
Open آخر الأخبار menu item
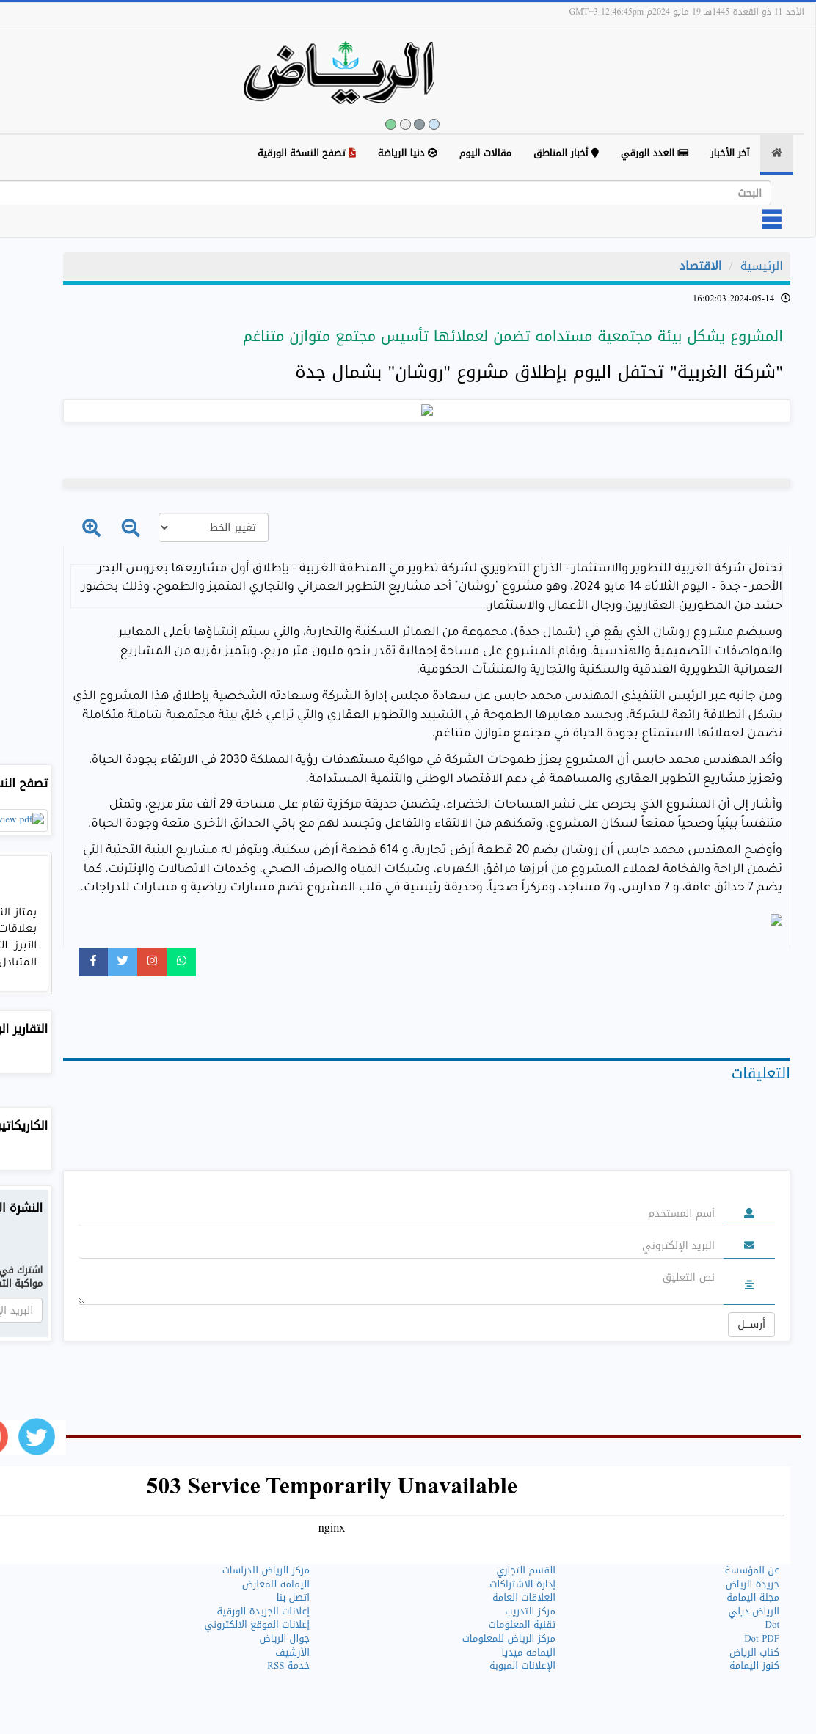pyautogui.click(x=729, y=153)
